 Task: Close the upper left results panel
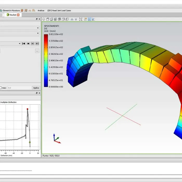[40, 19]
